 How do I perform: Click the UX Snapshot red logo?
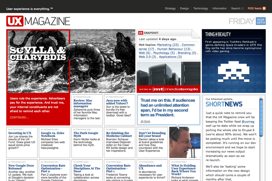click(x=141, y=33)
